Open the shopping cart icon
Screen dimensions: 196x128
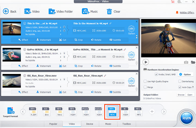[x=173, y=2]
